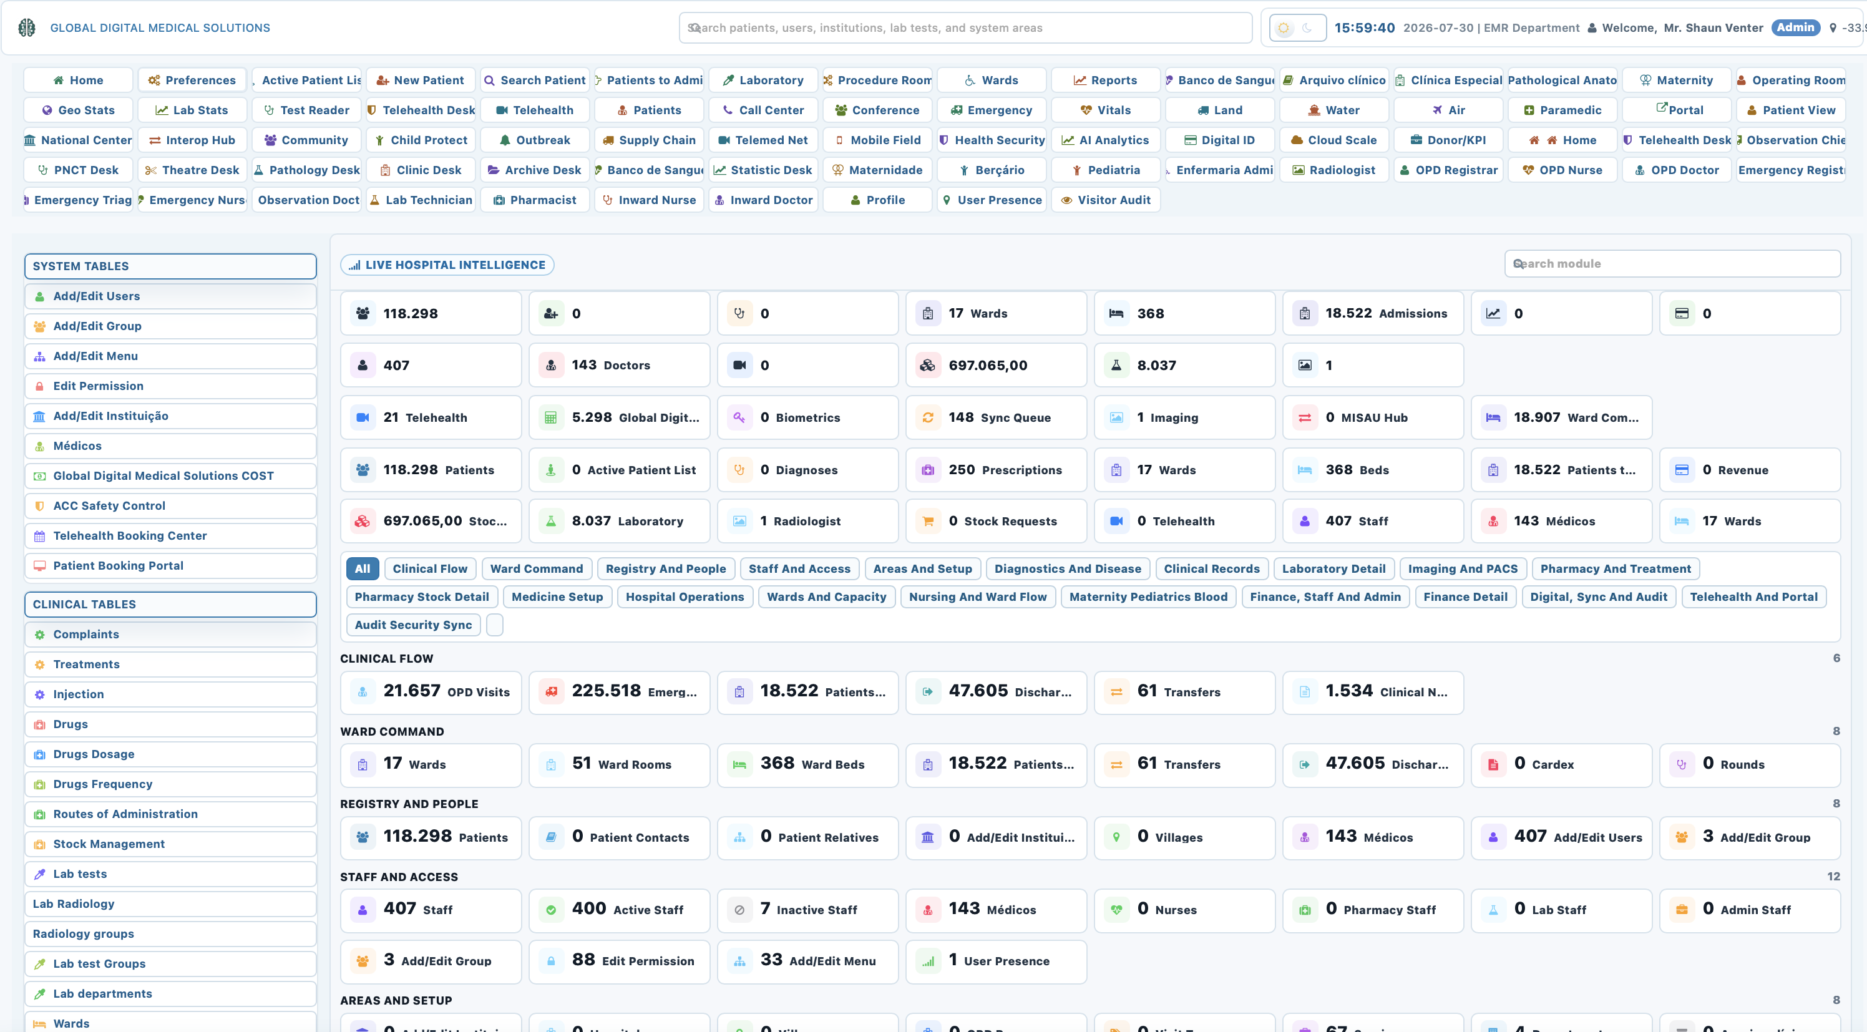Screen dimensions: 1867x1032
Task: Open the 148 Sync Queue card
Action: coord(996,417)
